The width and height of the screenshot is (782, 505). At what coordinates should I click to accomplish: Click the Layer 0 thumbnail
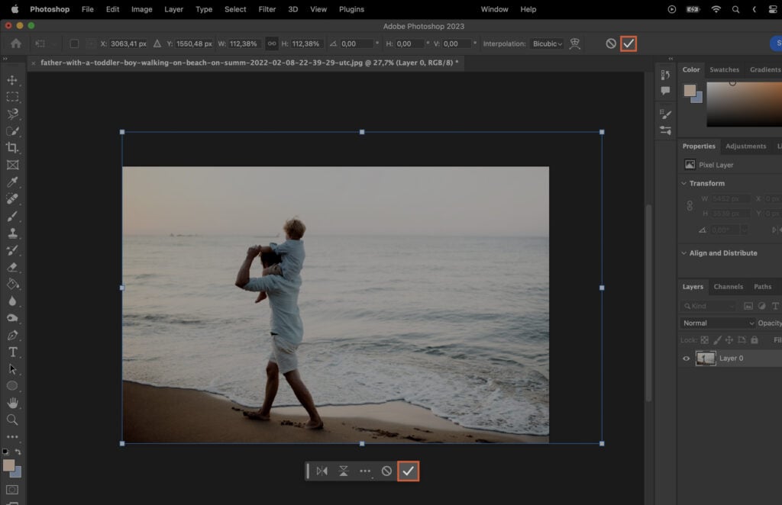(706, 359)
